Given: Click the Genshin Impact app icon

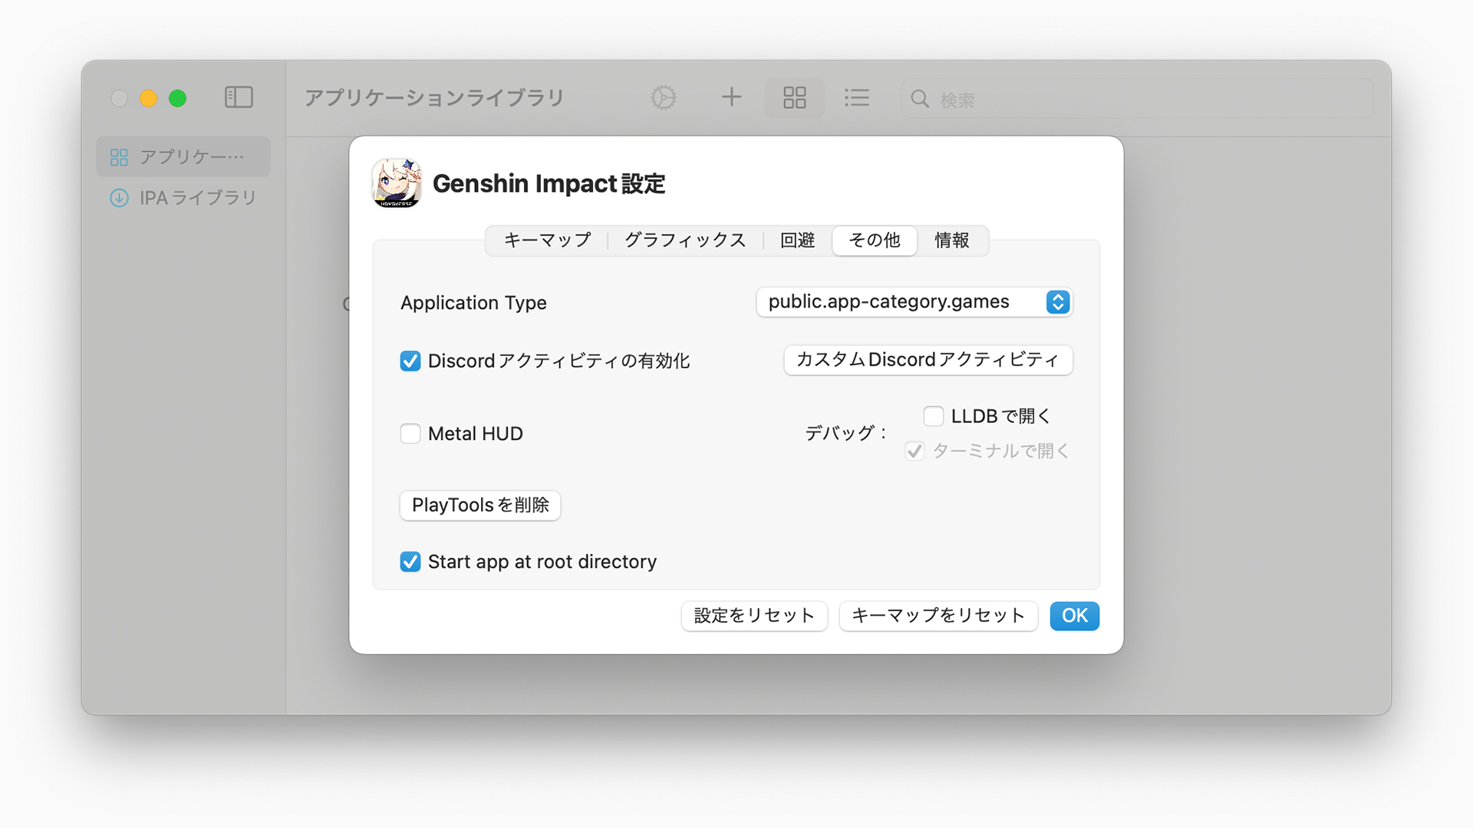Looking at the screenshot, I should click(395, 184).
